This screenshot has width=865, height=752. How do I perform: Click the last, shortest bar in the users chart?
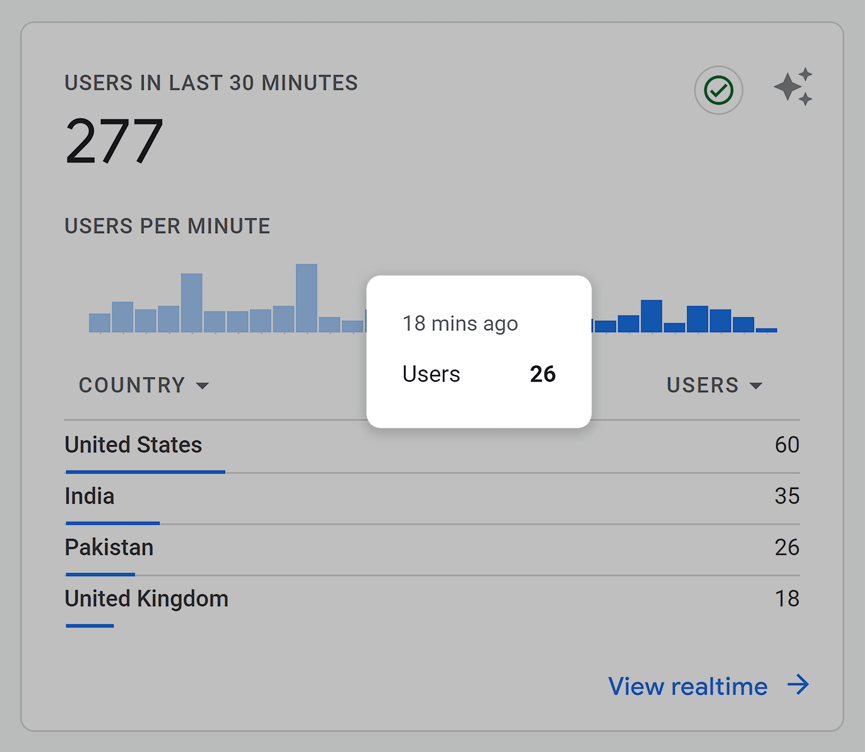click(766, 330)
